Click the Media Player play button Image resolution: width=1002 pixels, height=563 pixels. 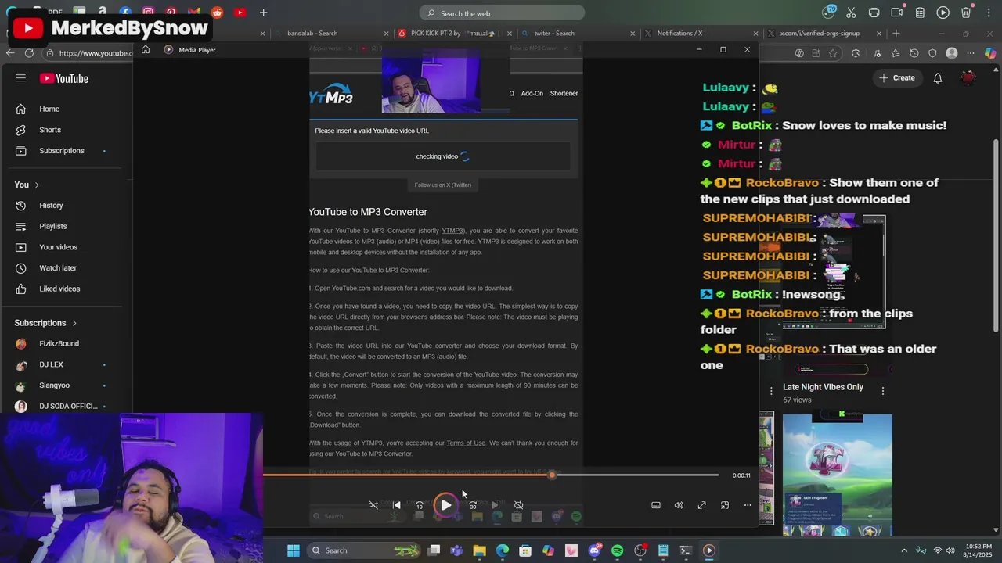445,505
